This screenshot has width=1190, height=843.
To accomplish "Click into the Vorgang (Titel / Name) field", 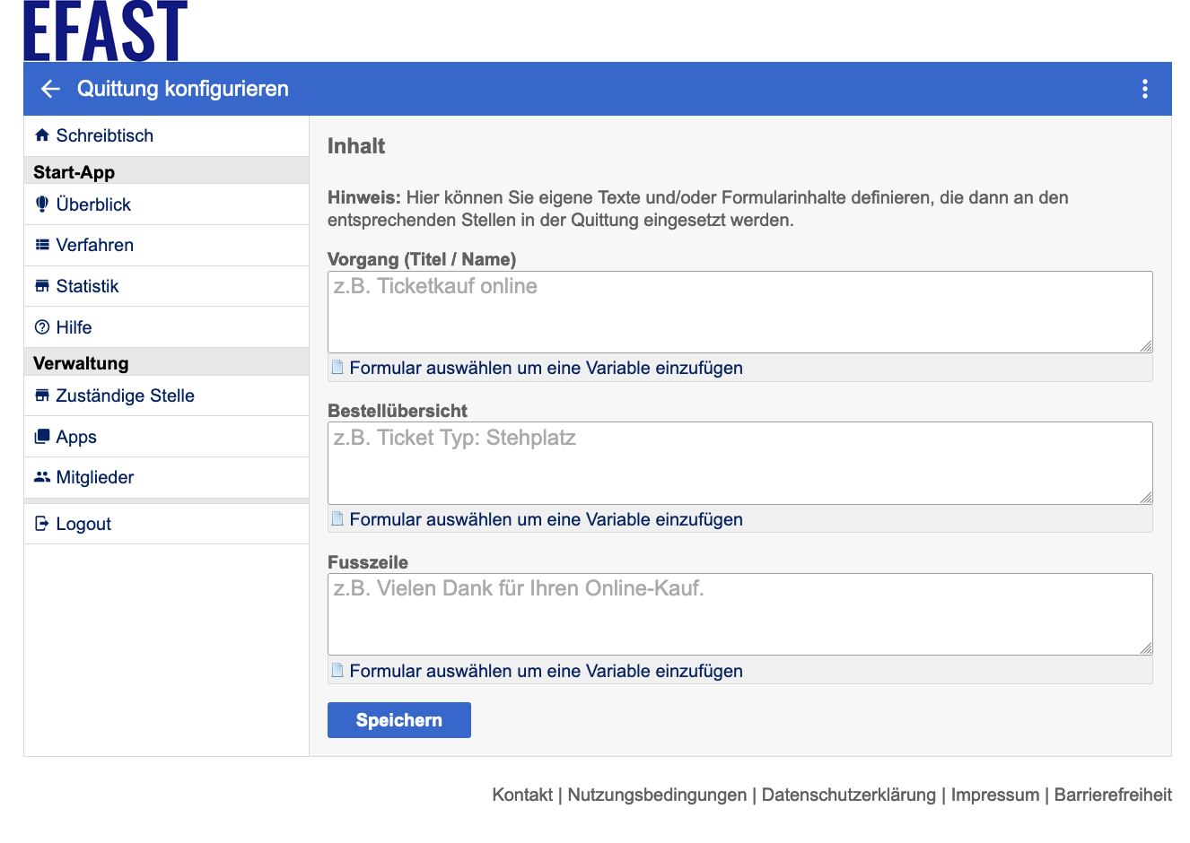I will [739, 311].
